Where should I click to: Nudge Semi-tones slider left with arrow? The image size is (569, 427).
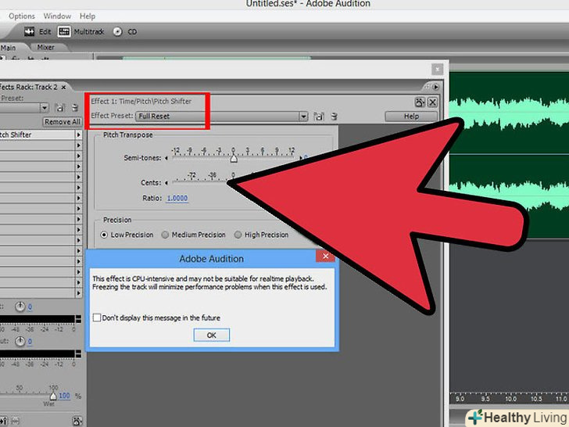(x=166, y=158)
